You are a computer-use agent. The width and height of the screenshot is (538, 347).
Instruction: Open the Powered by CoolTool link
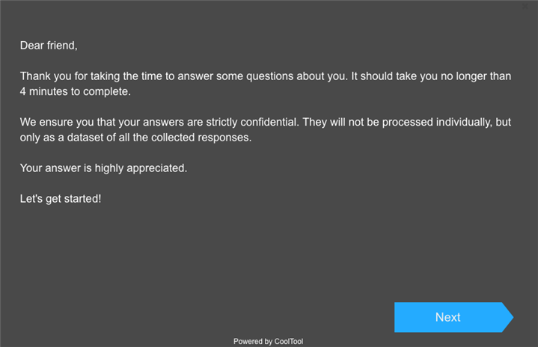tap(268, 342)
